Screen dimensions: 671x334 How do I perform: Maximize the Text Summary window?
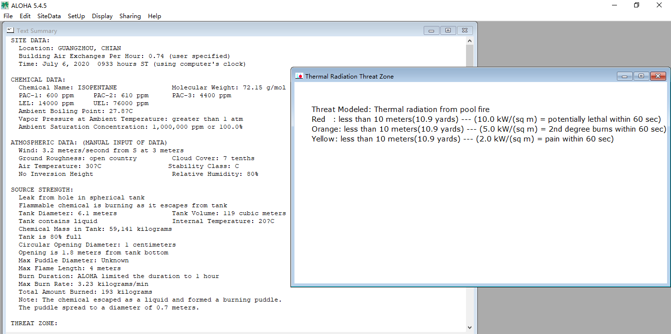448,30
